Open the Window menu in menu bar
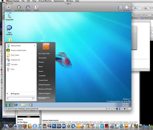The width and height of the screenshot is (153, 130). coord(70,1)
